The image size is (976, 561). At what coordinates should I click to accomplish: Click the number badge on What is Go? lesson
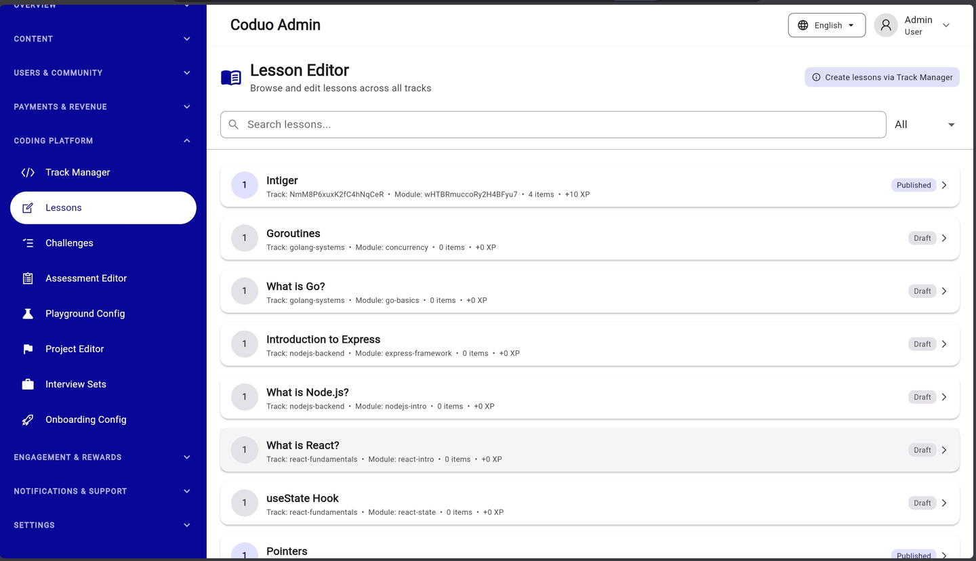tap(245, 291)
